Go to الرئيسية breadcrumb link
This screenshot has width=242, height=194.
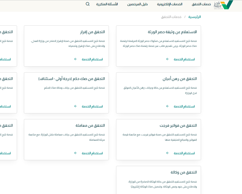195,17
